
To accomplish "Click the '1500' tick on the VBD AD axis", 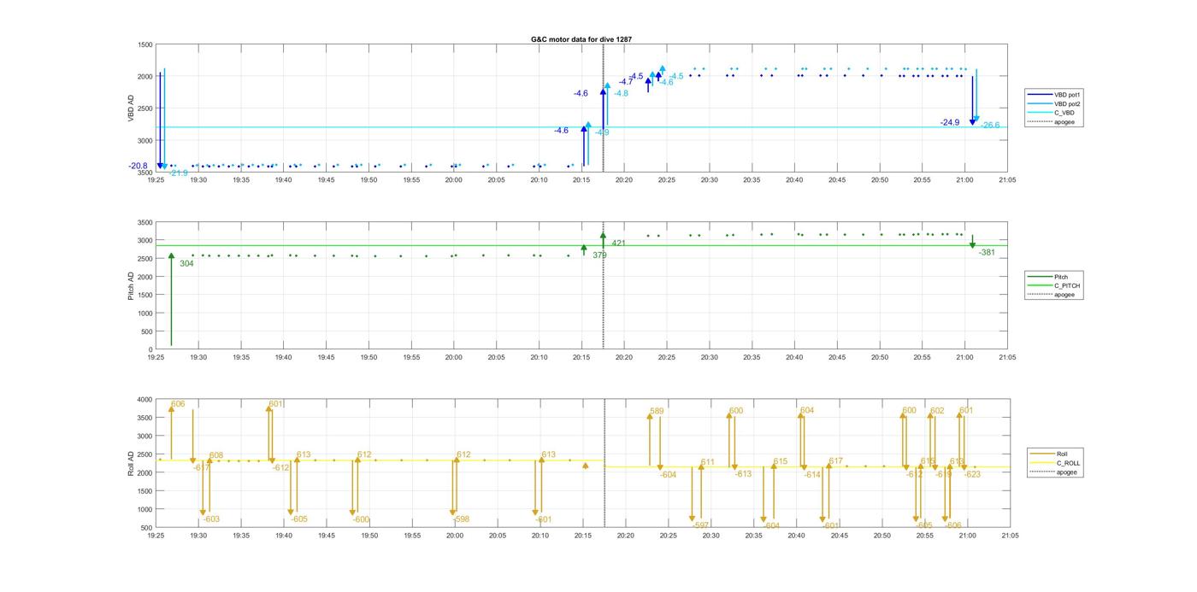I will coord(145,44).
